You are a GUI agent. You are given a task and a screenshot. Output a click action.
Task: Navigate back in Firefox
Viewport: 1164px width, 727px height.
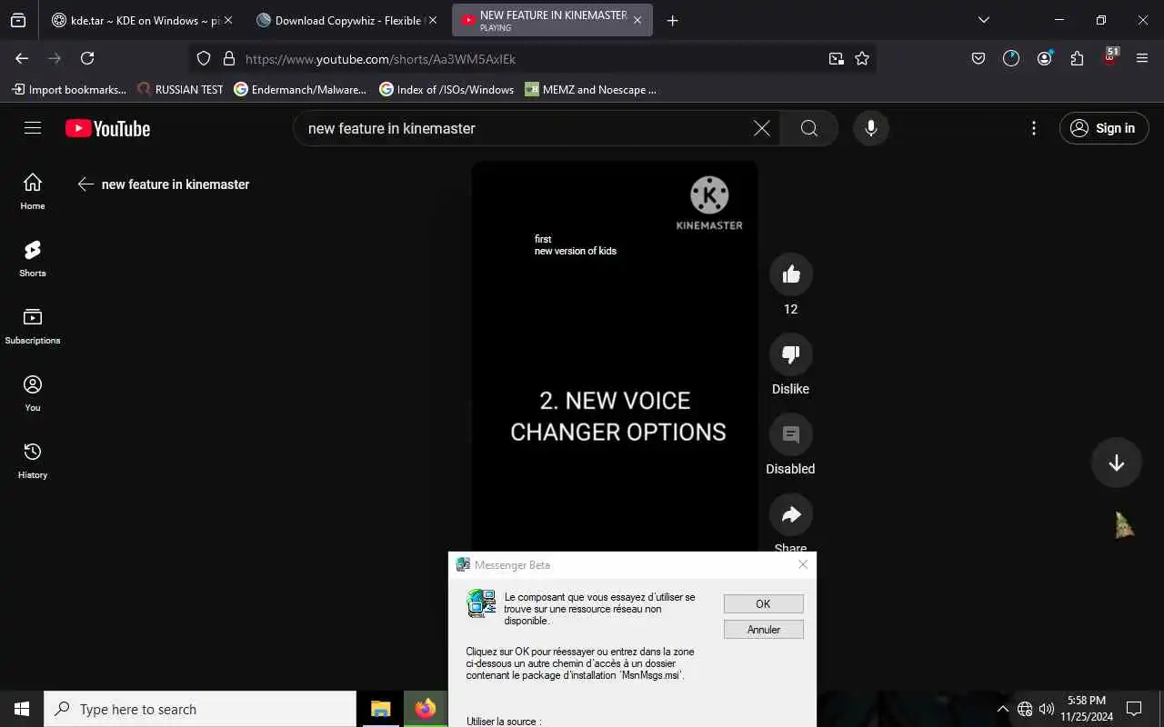coord(22,58)
